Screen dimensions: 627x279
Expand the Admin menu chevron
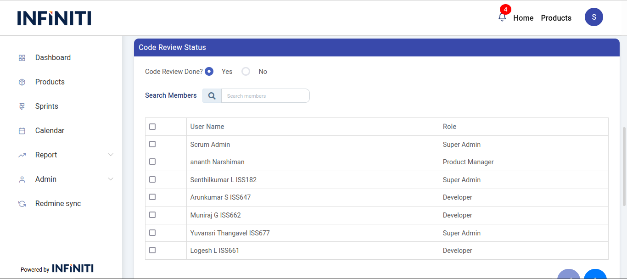coord(111,179)
